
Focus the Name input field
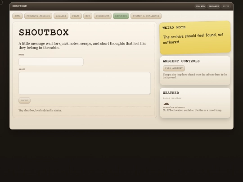tap(51, 62)
